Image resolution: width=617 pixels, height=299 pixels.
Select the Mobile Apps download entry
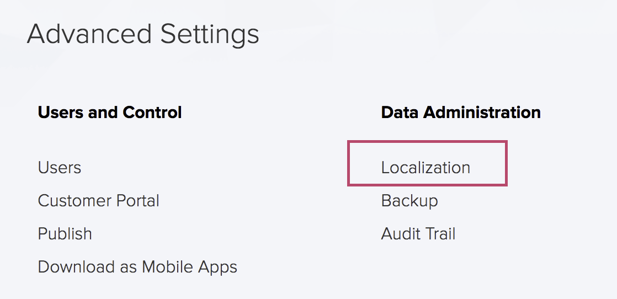(x=137, y=267)
